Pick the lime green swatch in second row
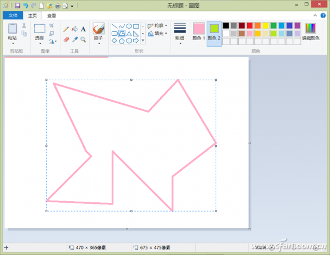This screenshot has width=330, height=255. pos(273,34)
